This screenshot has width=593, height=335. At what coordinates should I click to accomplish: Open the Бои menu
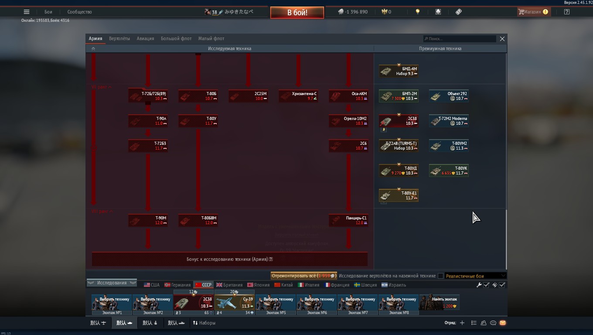tap(48, 12)
